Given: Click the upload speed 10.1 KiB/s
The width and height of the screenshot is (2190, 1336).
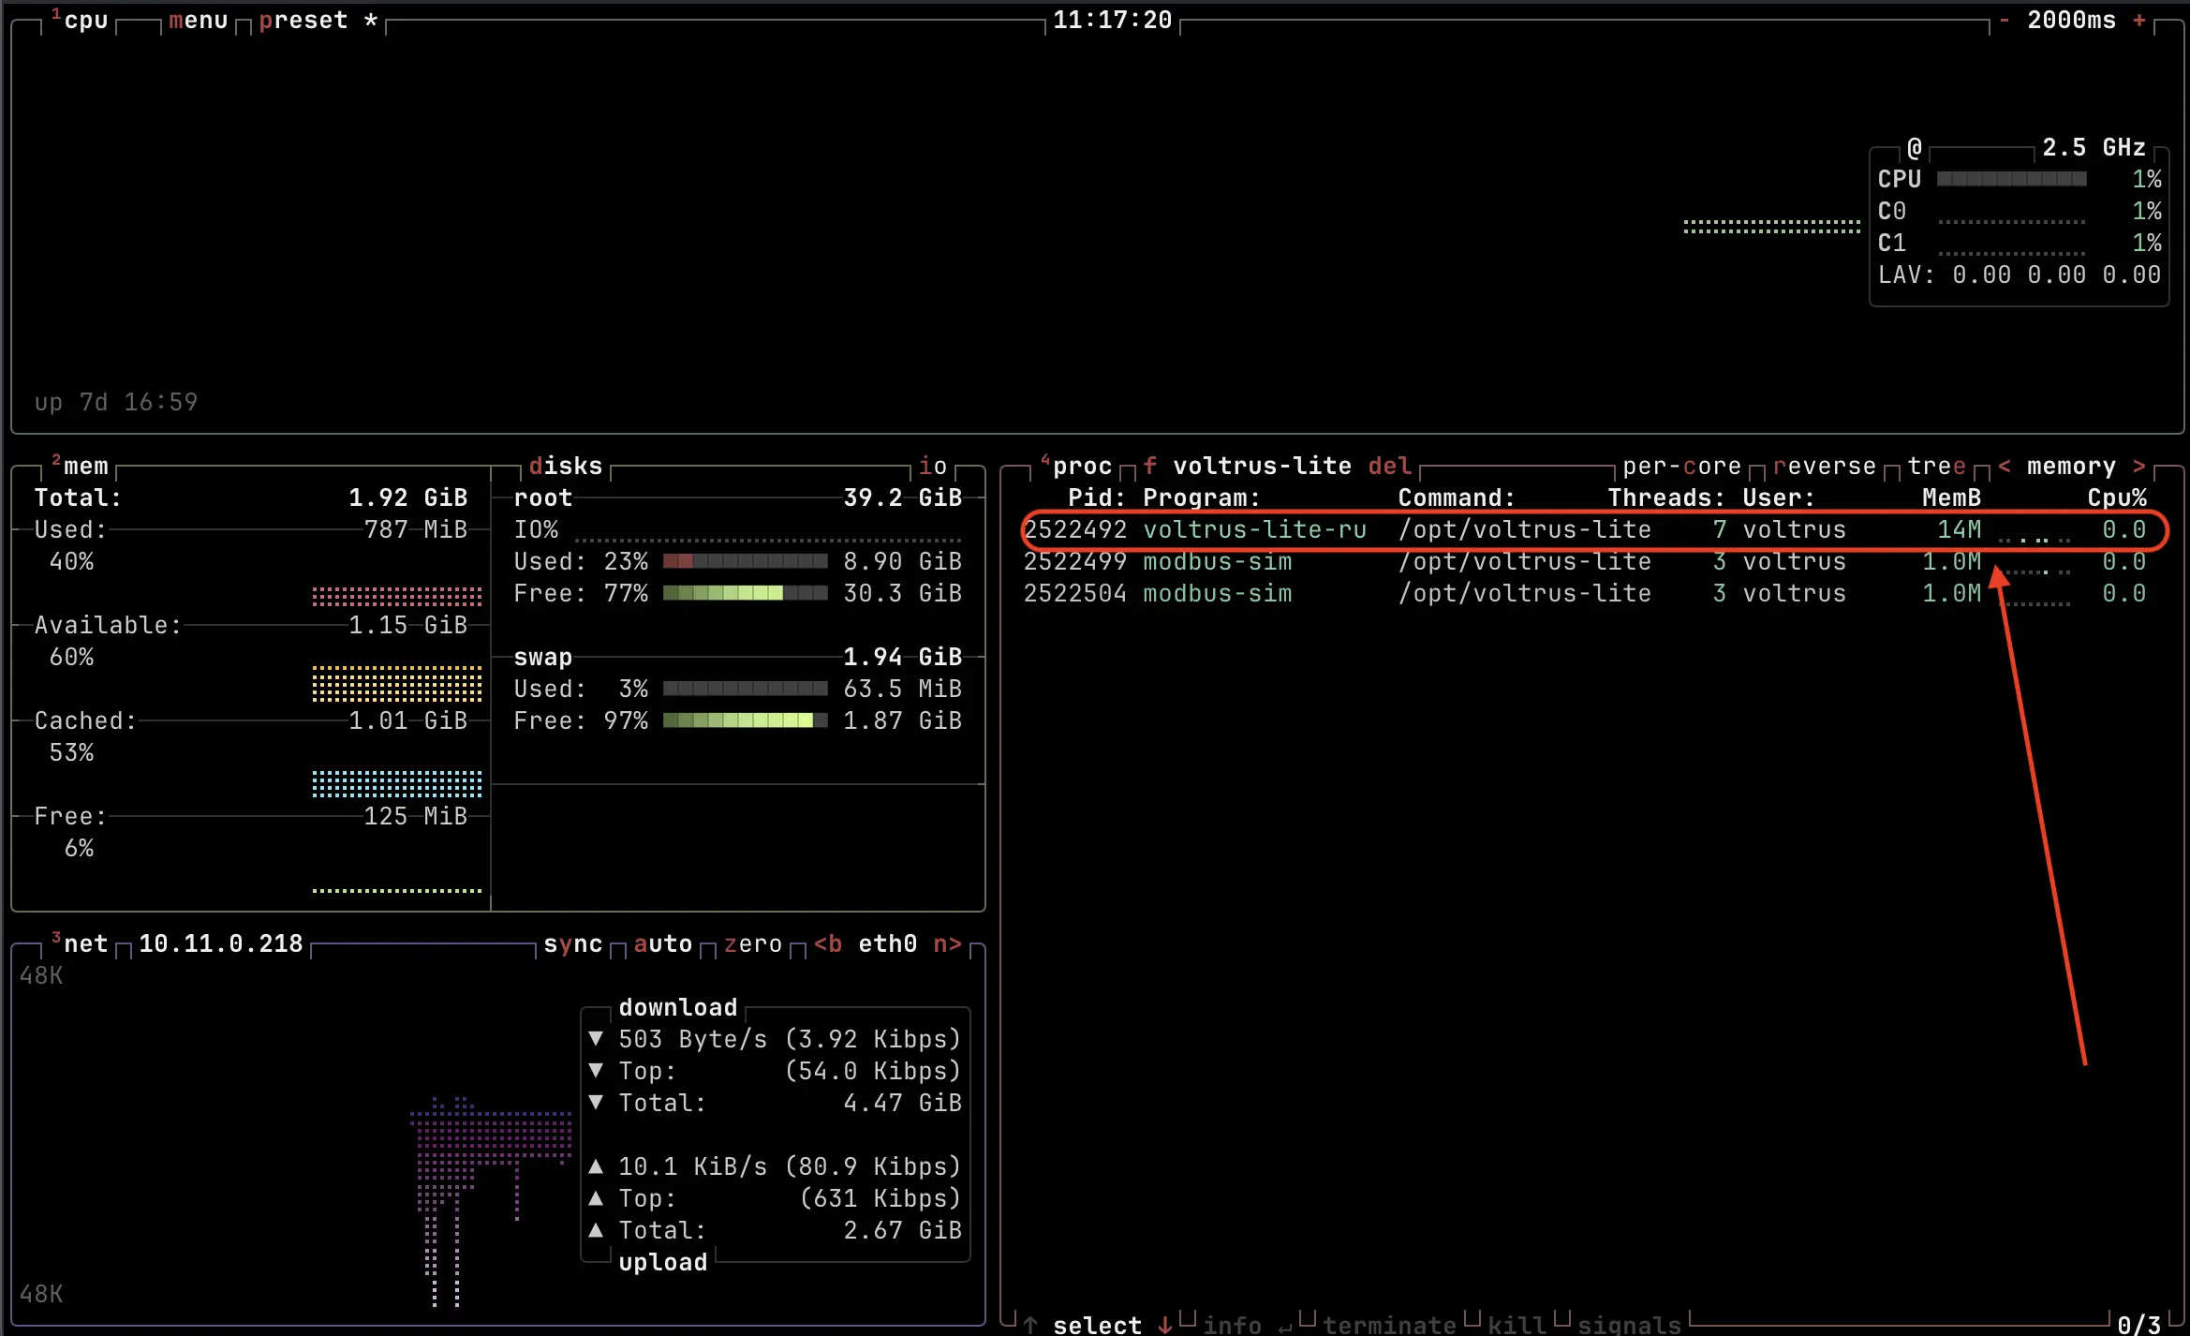Looking at the screenshot, I should point(693,1166).
